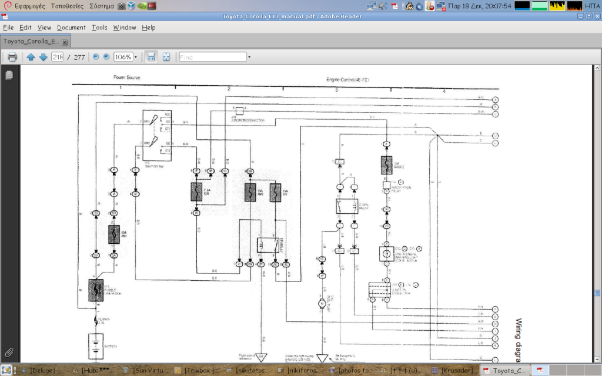Image resolution: width=602 pixels, height=376 pixels.
Task: Open the volume speaker tray icon
Action: coord(383,6)
